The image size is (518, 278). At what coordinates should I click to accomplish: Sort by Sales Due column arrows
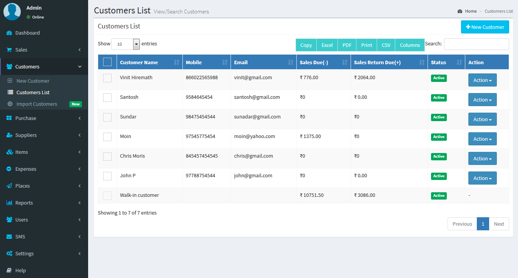click(x=345, y=62)
